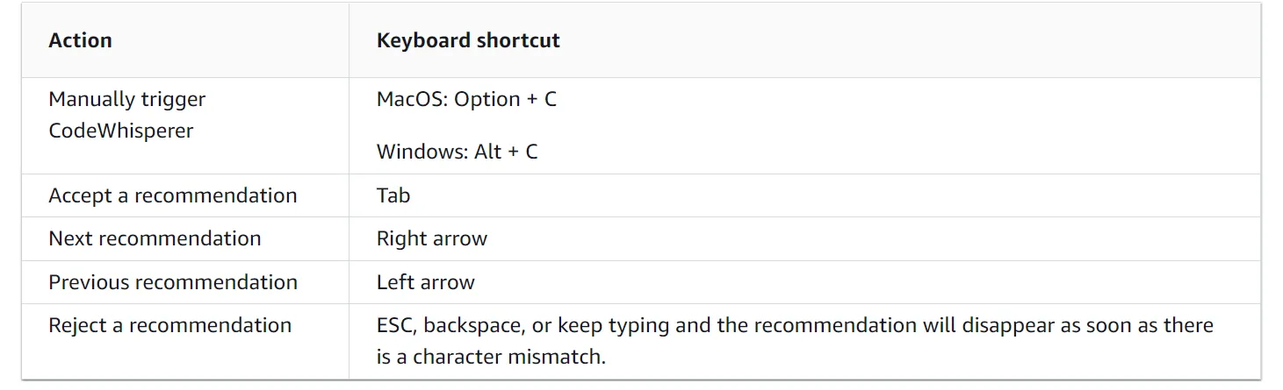Select the 'Alt + C' shortcut text
The height and width of the screenshot is (390, 1283).
508,152
